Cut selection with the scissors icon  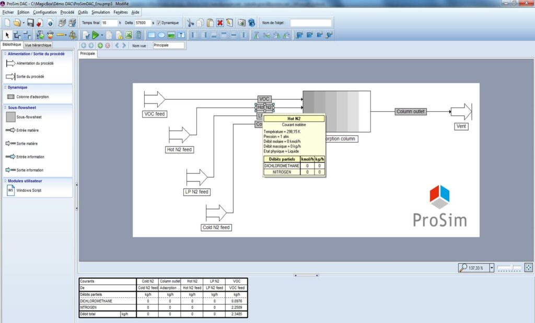pyautogui.click(x=190, y=23)
